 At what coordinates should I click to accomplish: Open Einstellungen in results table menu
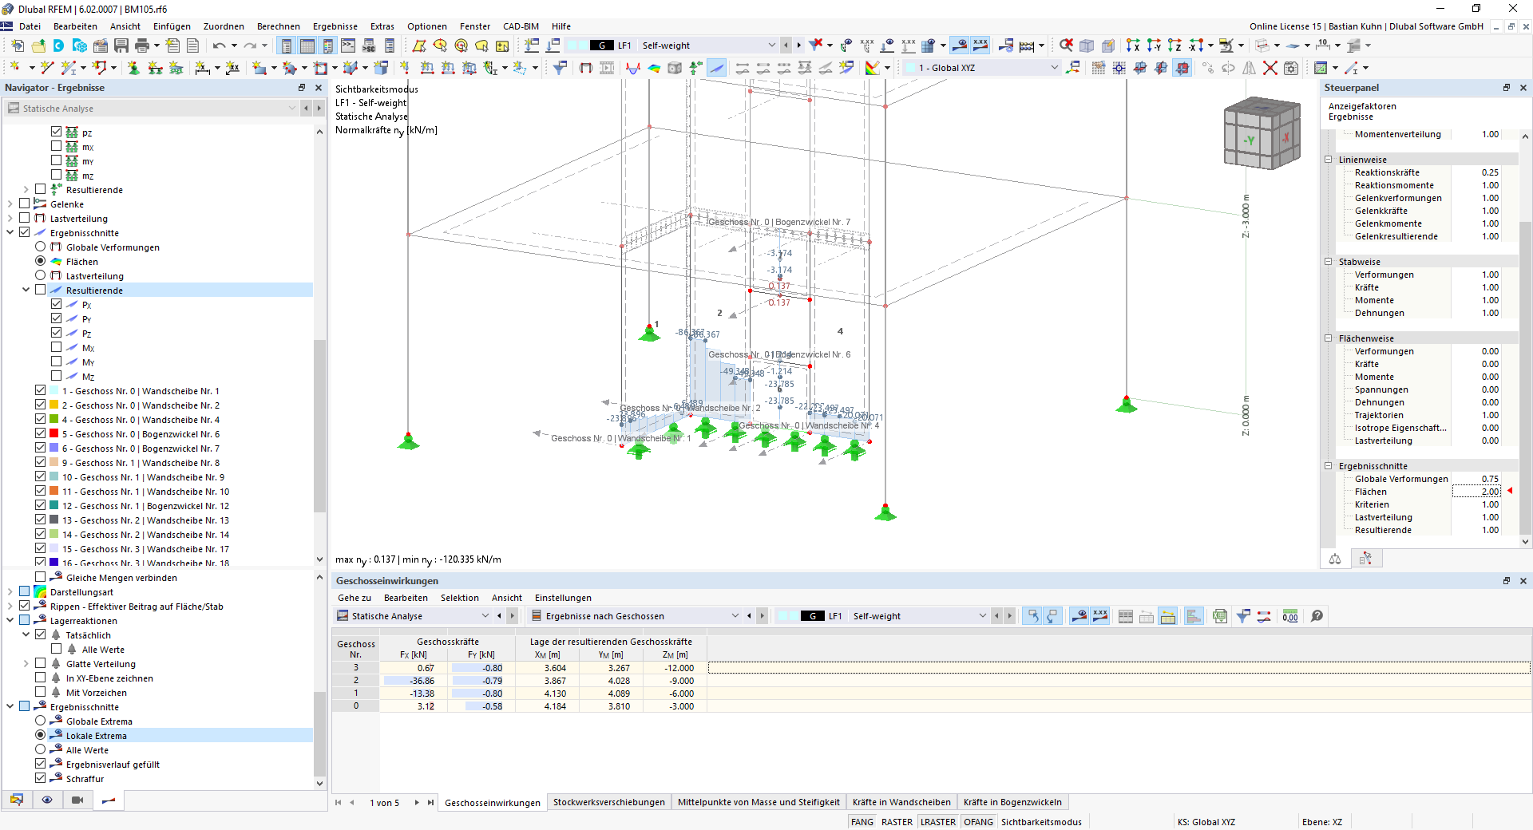[563, 598]
